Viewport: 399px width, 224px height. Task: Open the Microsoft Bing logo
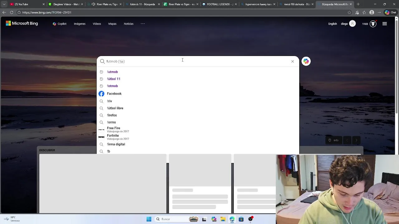(22, 23)
